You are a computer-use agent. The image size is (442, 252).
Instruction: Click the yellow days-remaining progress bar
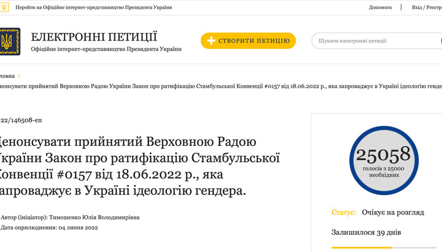pyautogui.click(x=362, y=248)
